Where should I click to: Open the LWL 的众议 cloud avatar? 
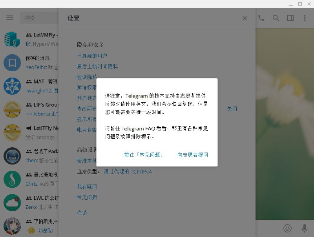(x=12, y=203)
